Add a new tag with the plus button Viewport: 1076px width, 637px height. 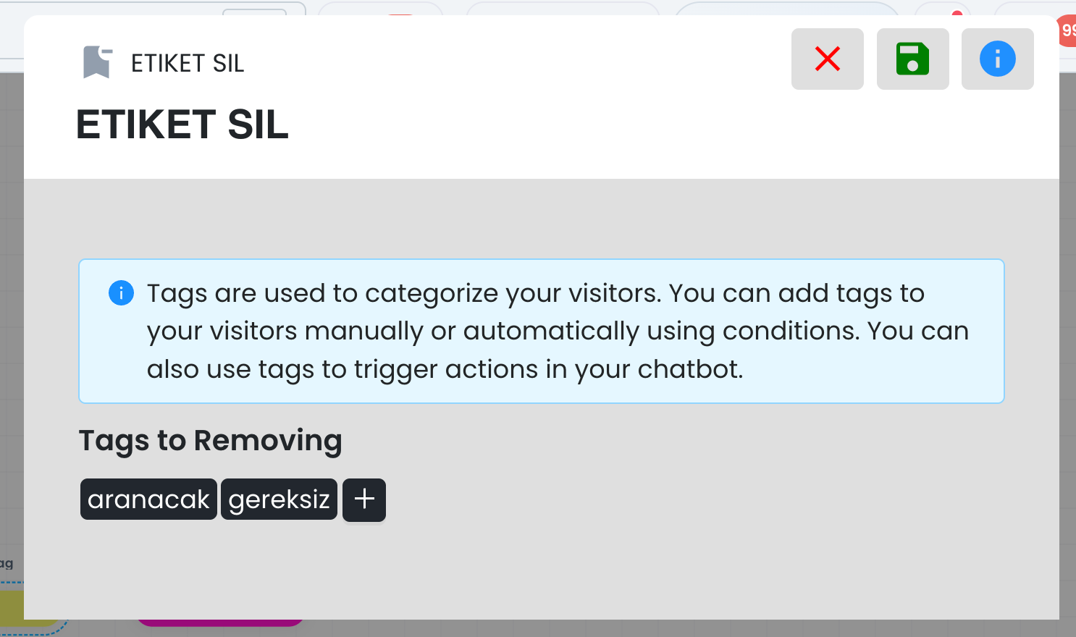point(364,499)
